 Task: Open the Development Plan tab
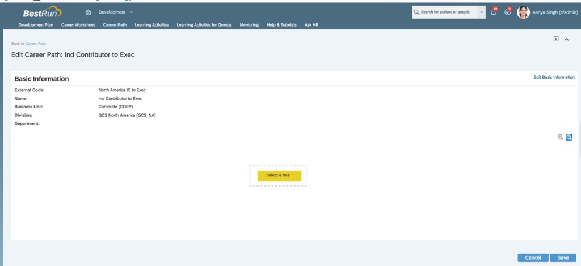36,25
